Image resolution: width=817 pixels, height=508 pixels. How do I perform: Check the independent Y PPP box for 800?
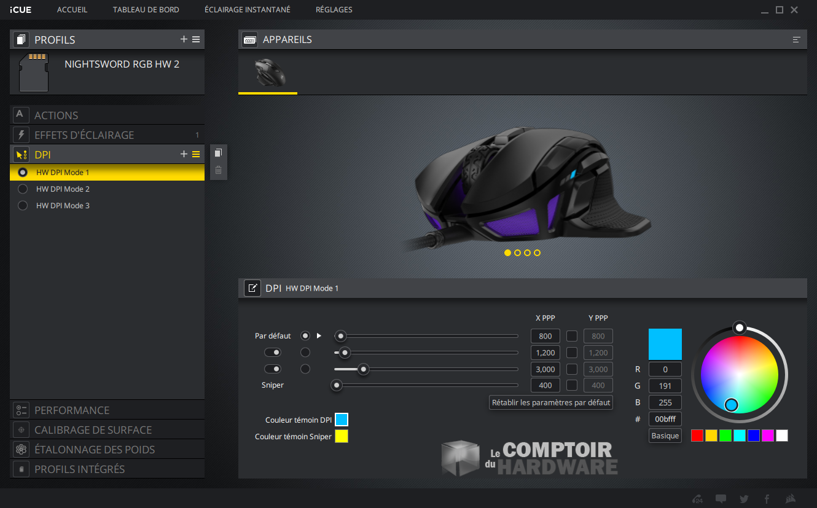571,335
